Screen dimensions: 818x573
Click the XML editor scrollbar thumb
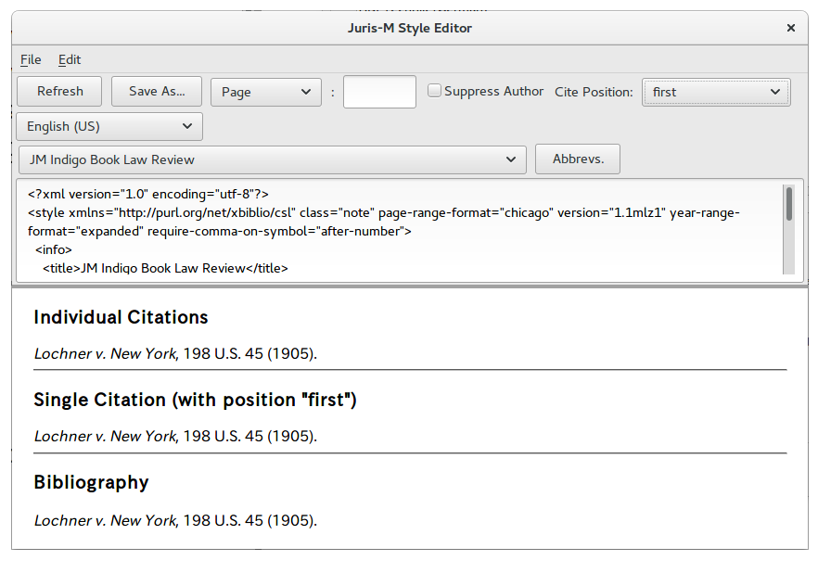pos(788,204)
